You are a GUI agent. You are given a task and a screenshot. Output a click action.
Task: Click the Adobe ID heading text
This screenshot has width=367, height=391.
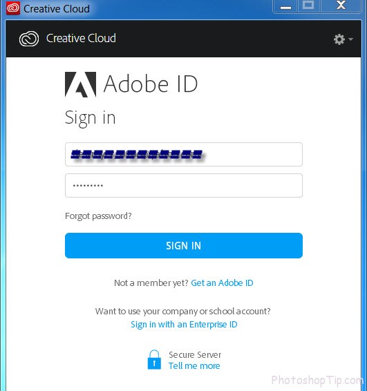click(x=151, y=84)
